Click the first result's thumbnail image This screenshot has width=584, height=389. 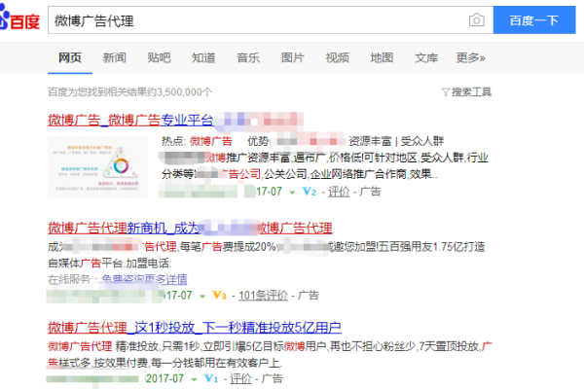click(97, 166)
